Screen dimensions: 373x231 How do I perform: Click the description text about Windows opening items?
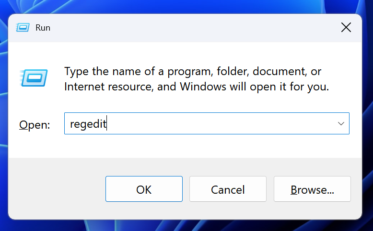(197, 79)
